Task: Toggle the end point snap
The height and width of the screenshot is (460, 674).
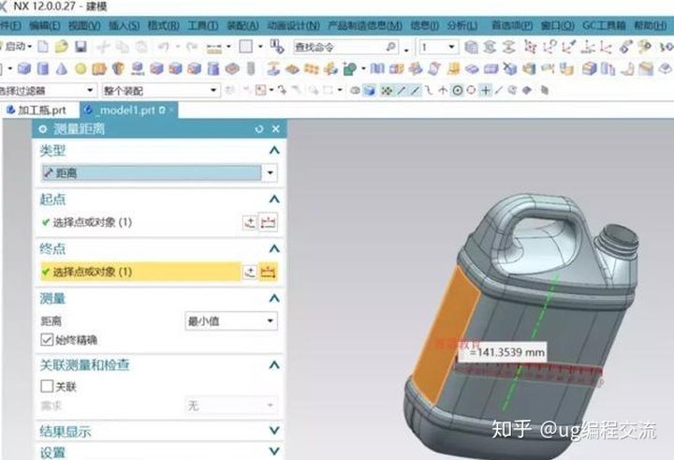Action: point(401,90)
